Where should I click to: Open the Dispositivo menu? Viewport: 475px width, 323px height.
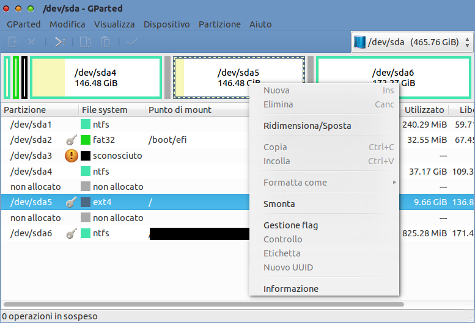[x=167, y=24]
